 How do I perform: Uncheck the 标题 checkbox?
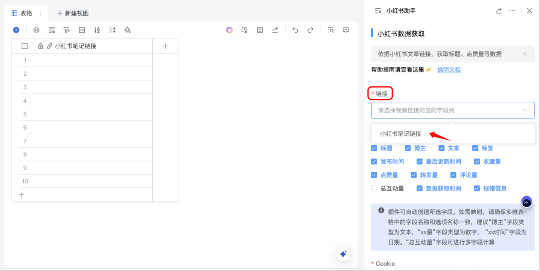(x=374, y=148)
